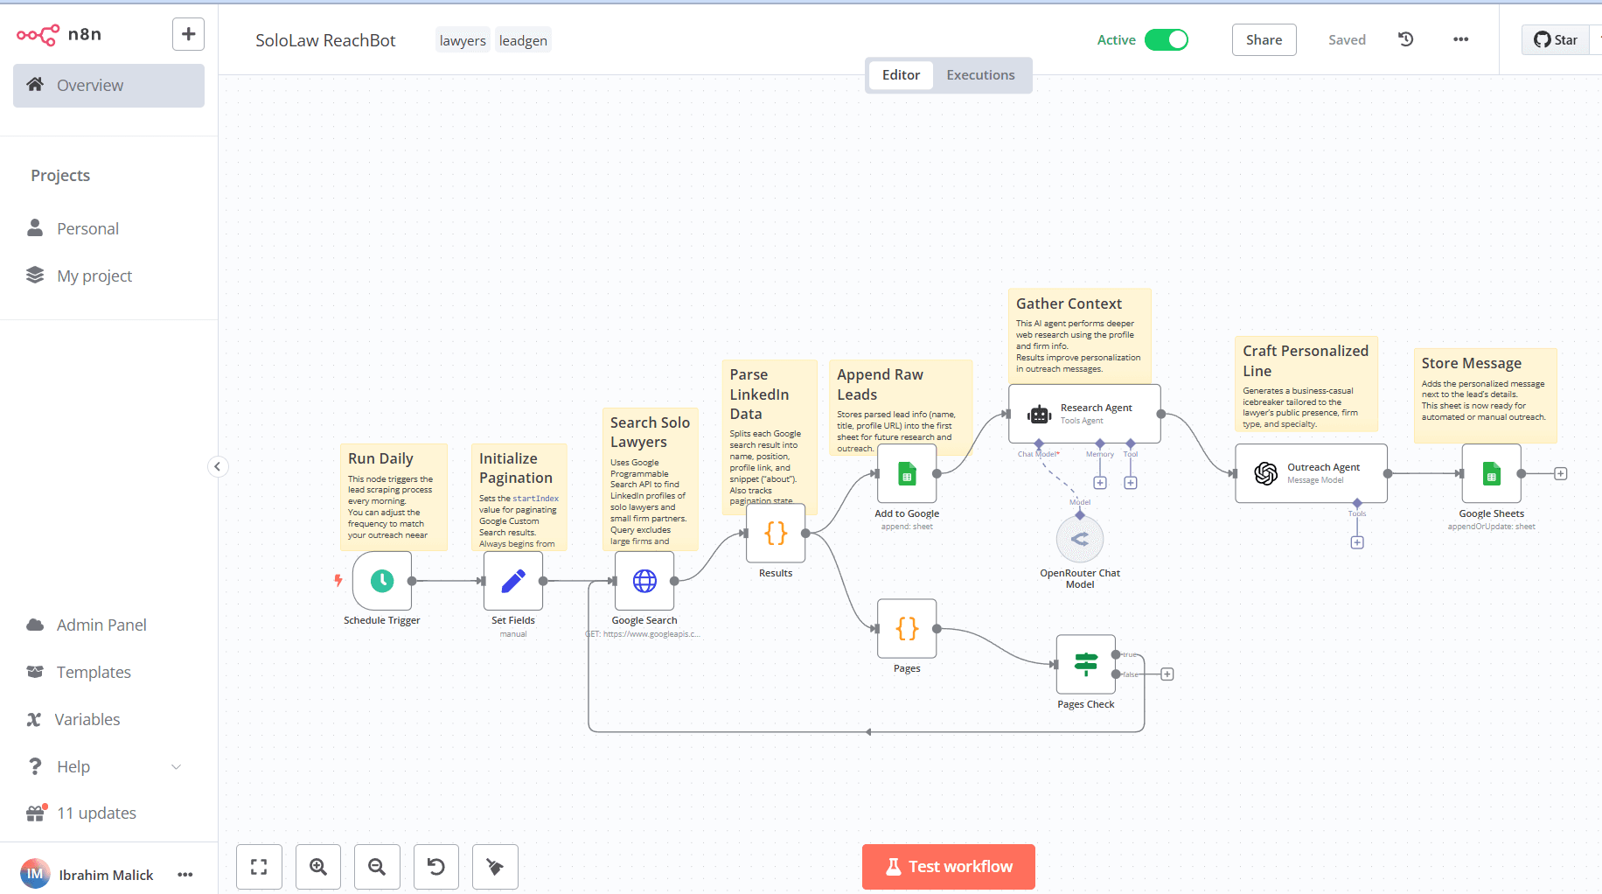The image size is (1602, 894).
Task: Open the Admin Panel
Action: (x=108, y=625)
